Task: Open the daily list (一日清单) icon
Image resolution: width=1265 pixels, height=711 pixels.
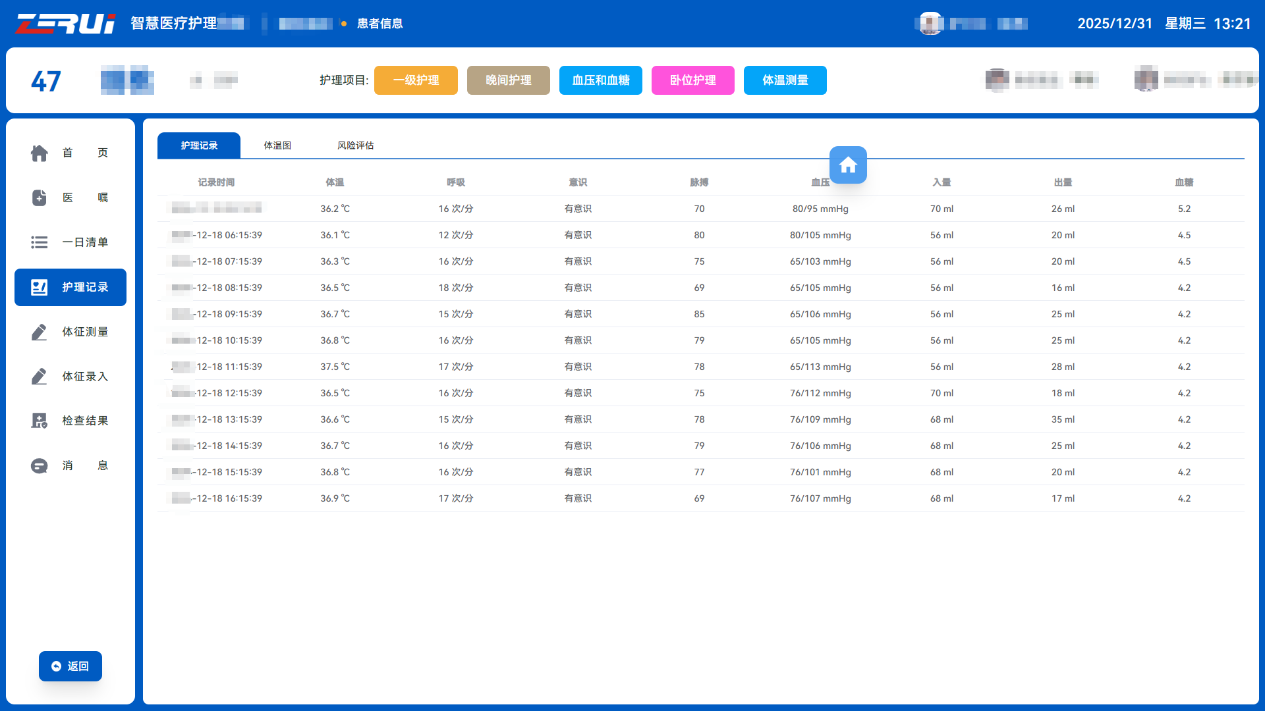Action: (x=40, y=242)
